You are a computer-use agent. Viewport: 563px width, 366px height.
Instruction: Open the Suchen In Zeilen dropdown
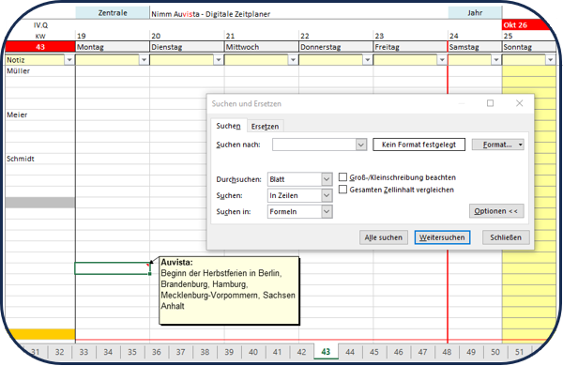(x=327, y=195)
